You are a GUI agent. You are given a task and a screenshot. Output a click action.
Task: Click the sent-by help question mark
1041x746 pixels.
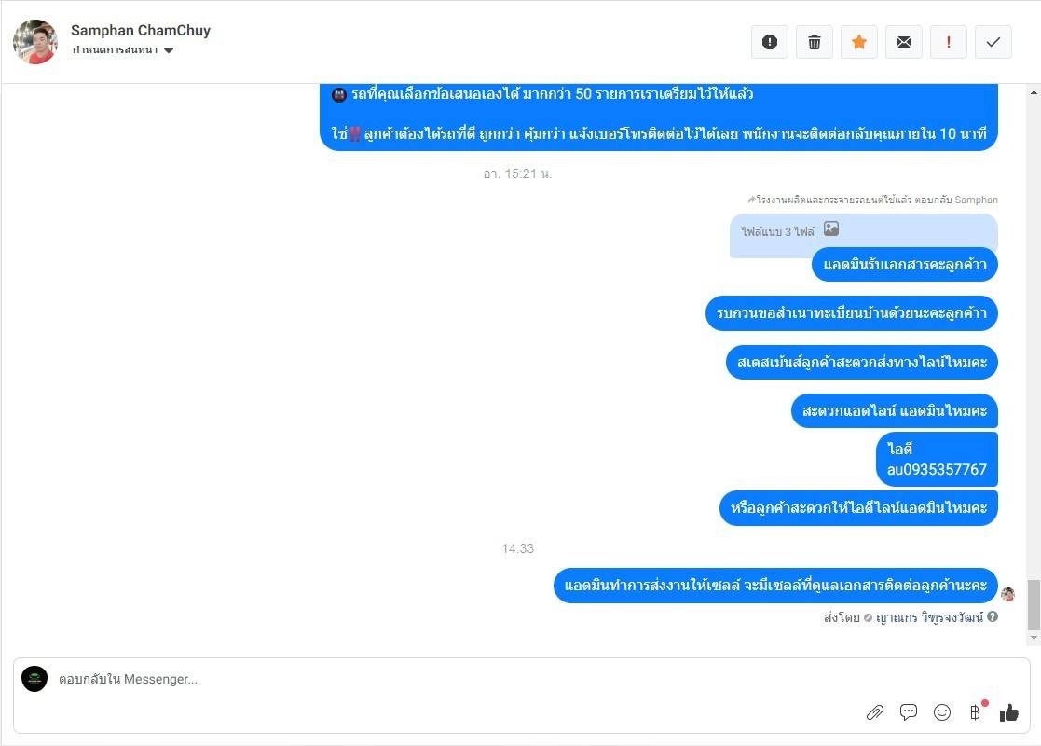point(993,616)
